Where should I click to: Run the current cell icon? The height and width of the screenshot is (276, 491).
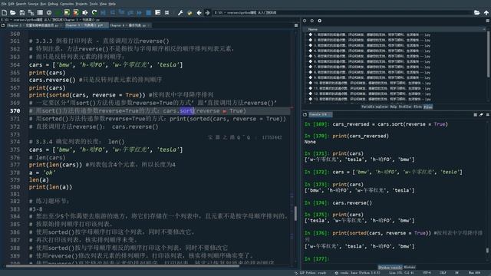(67, 12)
